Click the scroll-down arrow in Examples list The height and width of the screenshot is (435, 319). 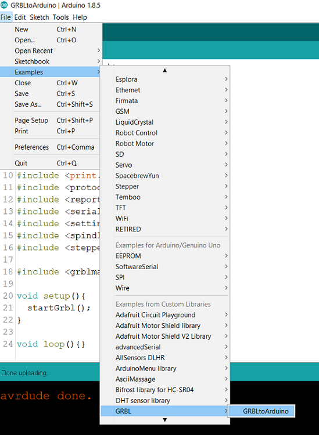coord(165,420)
